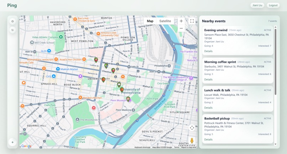Screen dimensions: 287x154
Task: Click Kilimanjaro restaurant marker icon
Action: (56, 59)
